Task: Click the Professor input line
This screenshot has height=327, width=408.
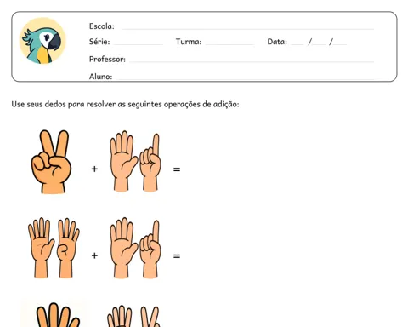Action: pos(252,61)
